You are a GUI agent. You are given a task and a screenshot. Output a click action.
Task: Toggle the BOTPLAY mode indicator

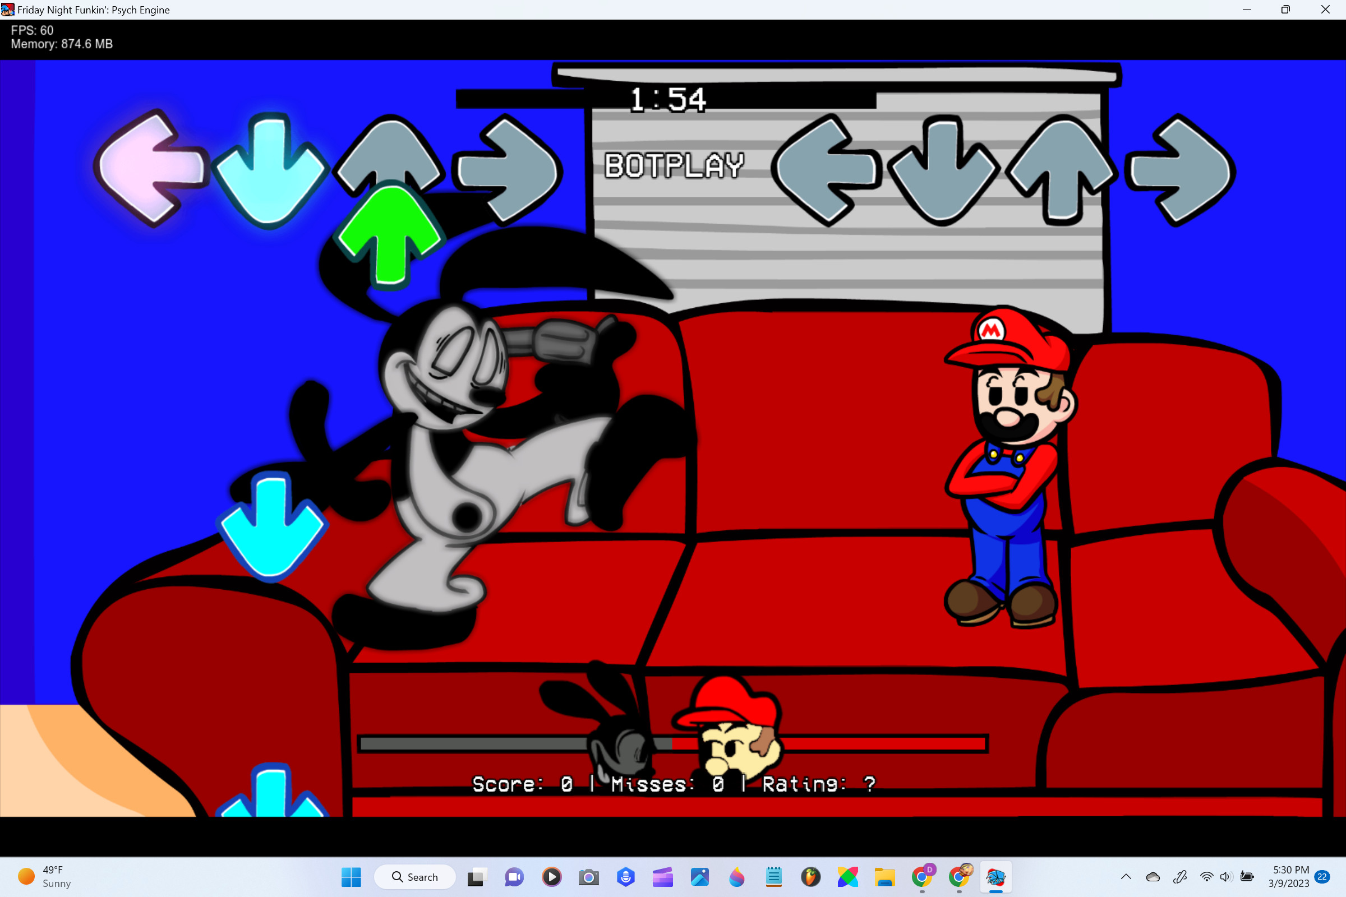coord(675,167)
